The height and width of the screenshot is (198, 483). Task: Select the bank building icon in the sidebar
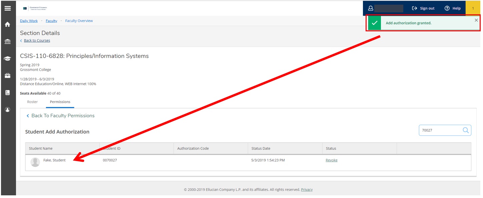click(x=8, y=41)
